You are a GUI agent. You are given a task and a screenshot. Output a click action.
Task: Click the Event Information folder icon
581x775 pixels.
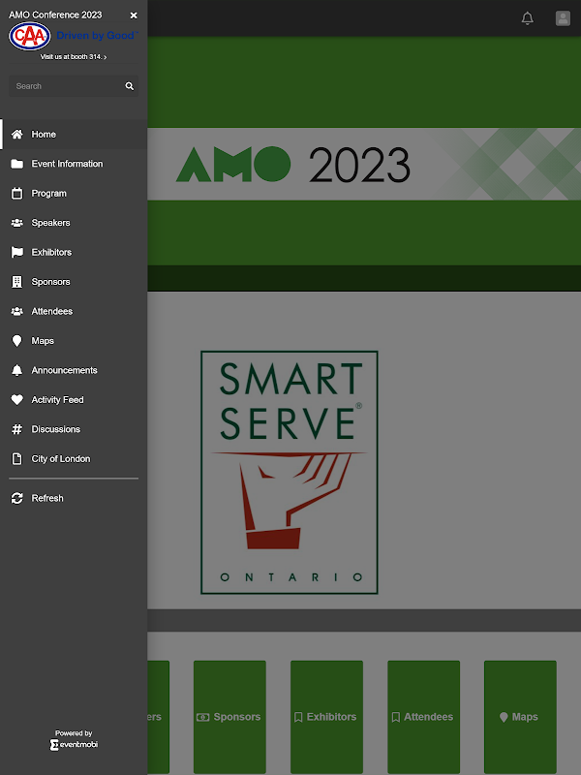coord(16,164)
